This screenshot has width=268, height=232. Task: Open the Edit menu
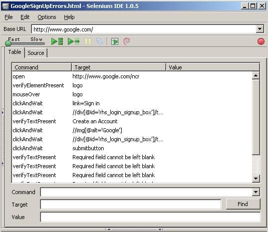point(25,17)
